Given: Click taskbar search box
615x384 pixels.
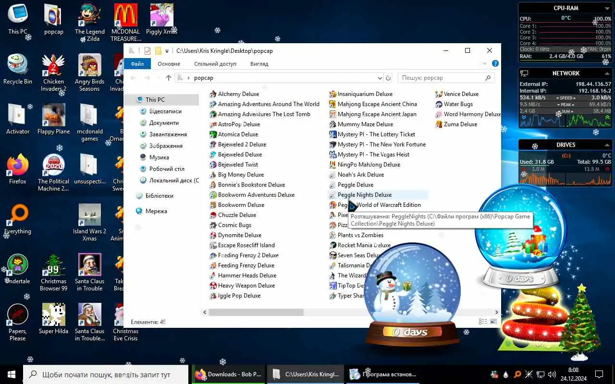Looking at the screenshot, I should click(x=106, y=374).
